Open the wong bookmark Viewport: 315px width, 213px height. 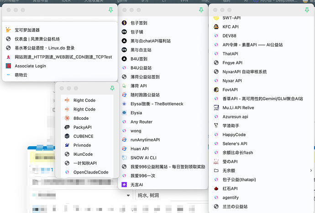click(x=136, y=131)
